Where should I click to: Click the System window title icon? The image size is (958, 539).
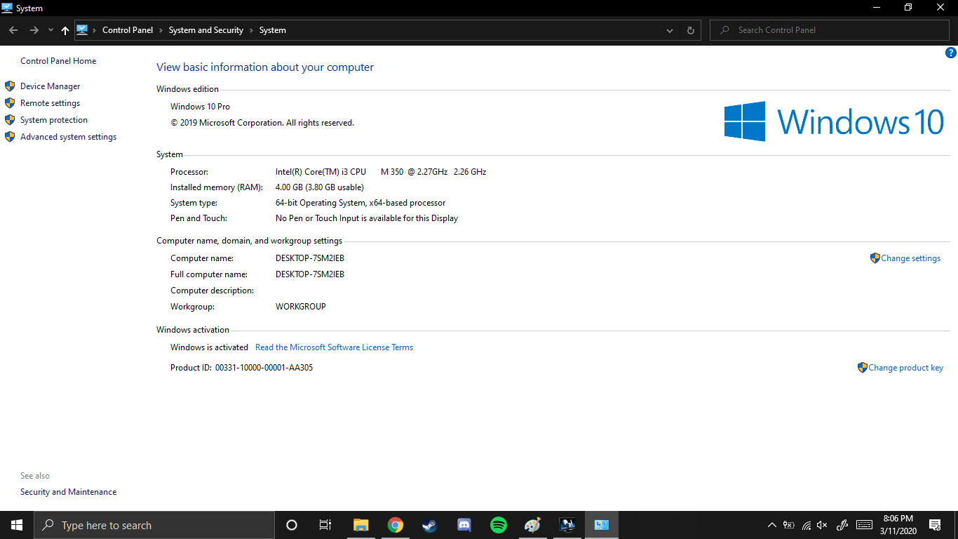(7, 8)
